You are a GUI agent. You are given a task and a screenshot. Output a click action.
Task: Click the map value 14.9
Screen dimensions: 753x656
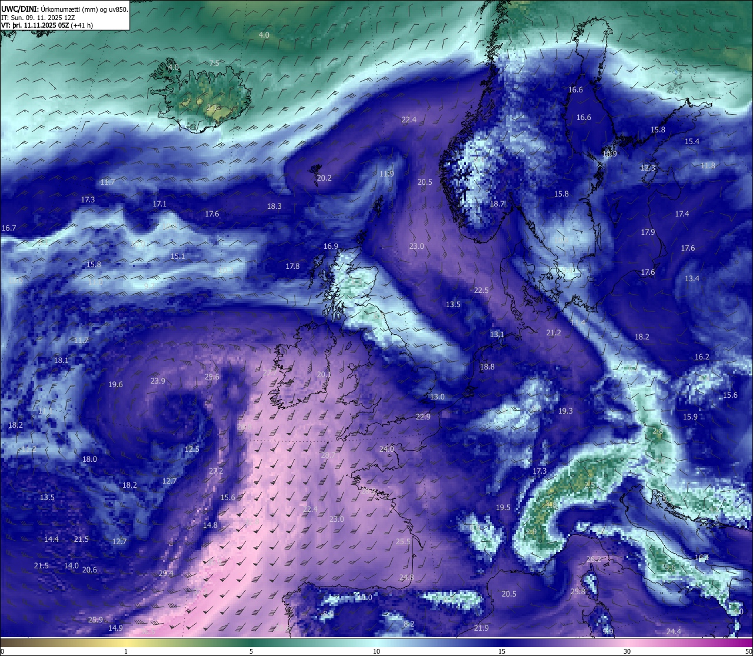[115, 628]
